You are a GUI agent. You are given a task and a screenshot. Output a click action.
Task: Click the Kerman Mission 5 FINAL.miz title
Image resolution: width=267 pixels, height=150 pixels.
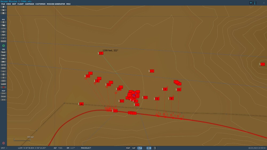point(16,1)
